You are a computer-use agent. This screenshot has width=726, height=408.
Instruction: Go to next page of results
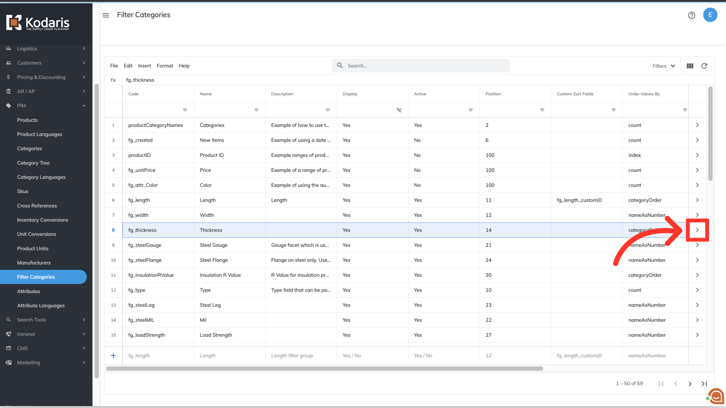pyautogui.click(x=690, y=383)
